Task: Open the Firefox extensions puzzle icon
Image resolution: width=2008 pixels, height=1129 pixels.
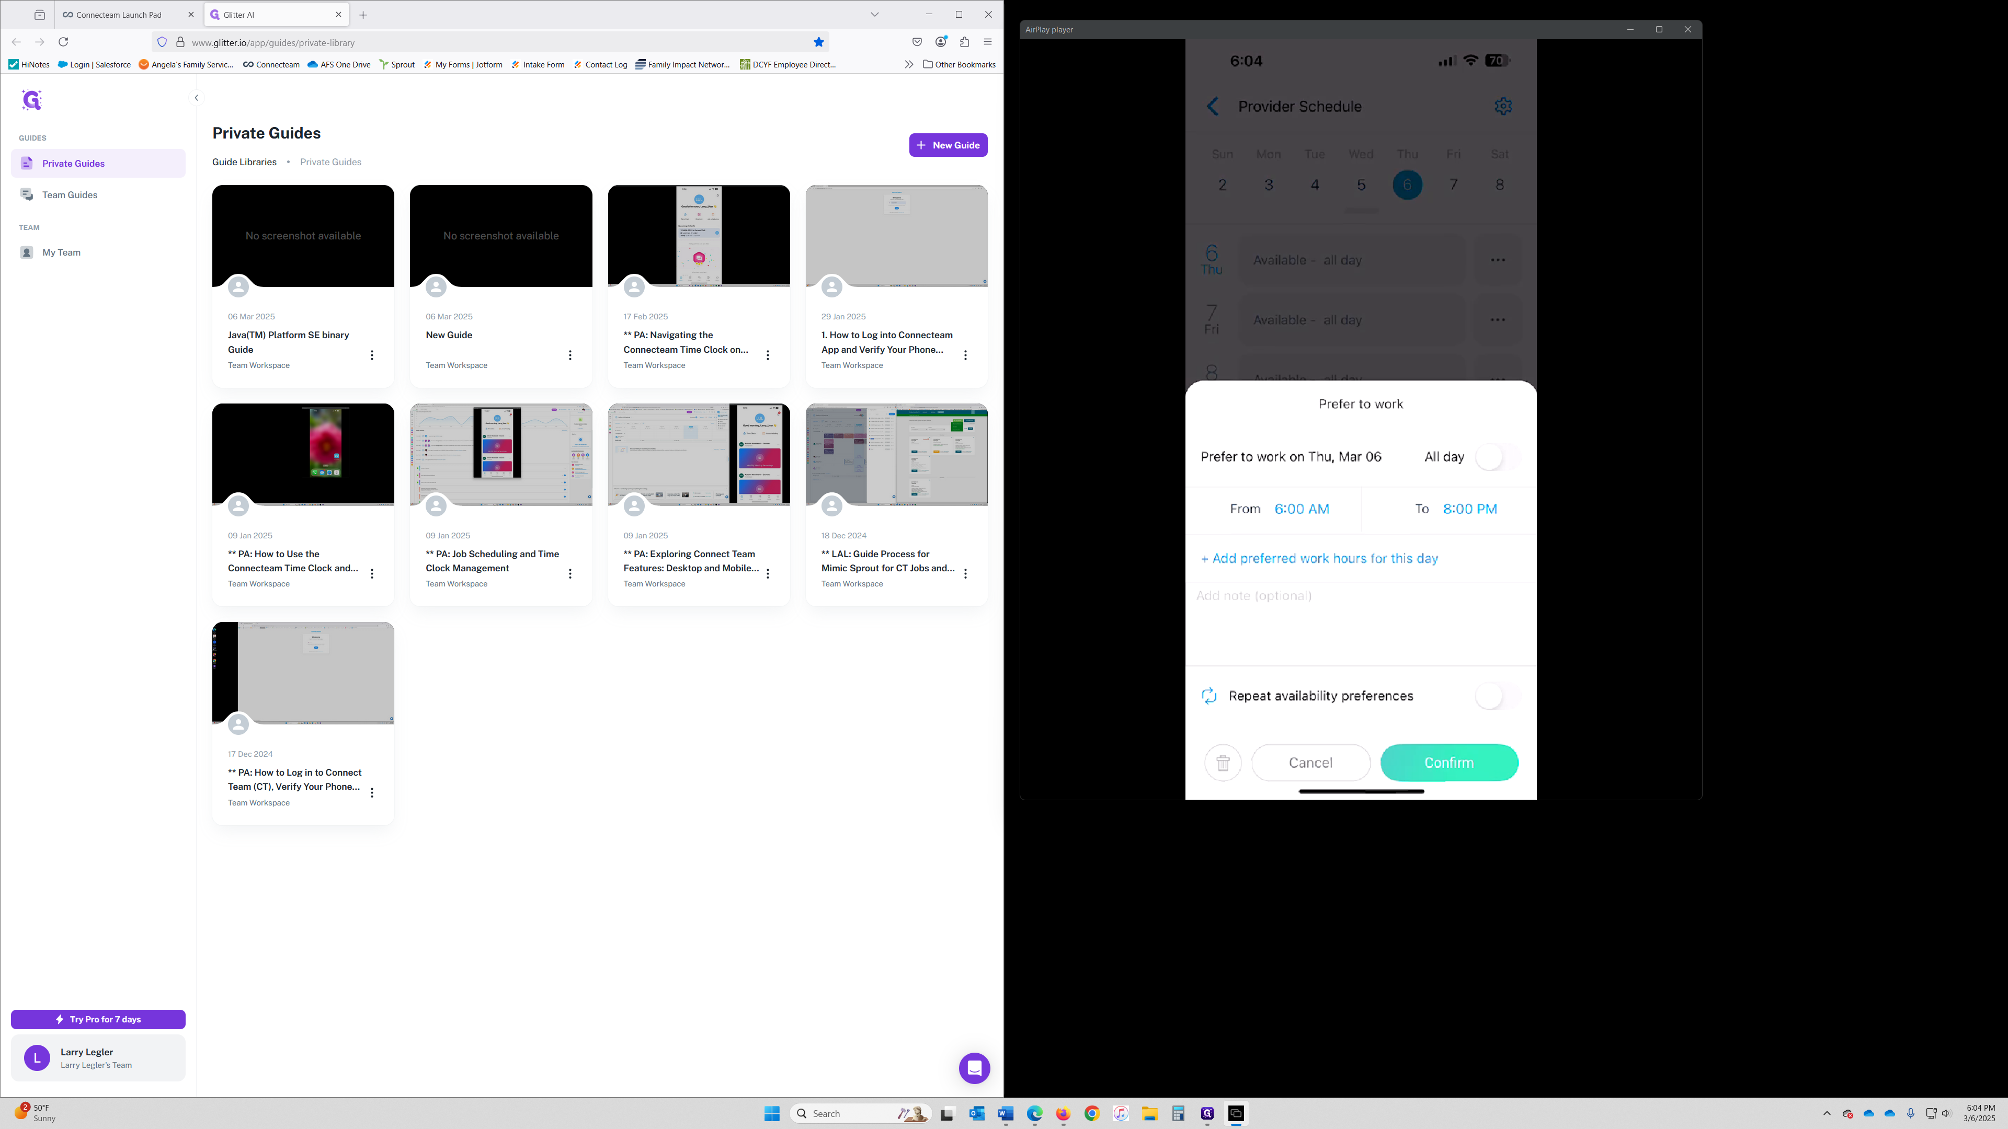Action: click(x=964, y=42)
